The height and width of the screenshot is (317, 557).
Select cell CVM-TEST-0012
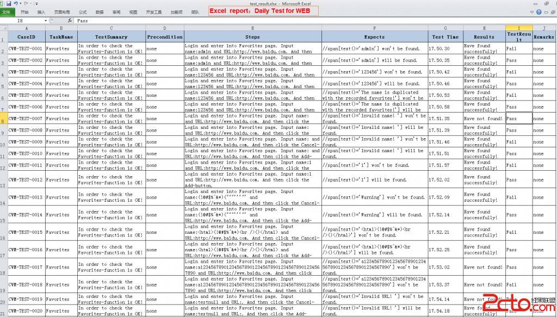(x=26, y=179)
